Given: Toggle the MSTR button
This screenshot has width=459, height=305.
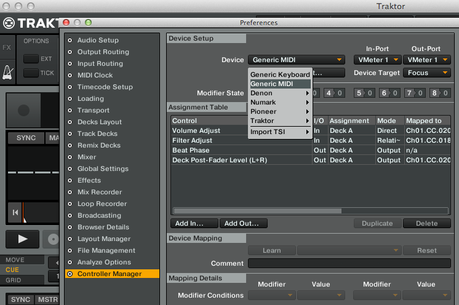Looking at the screenshot, I should pyautogui.click(x=48, y=299).
